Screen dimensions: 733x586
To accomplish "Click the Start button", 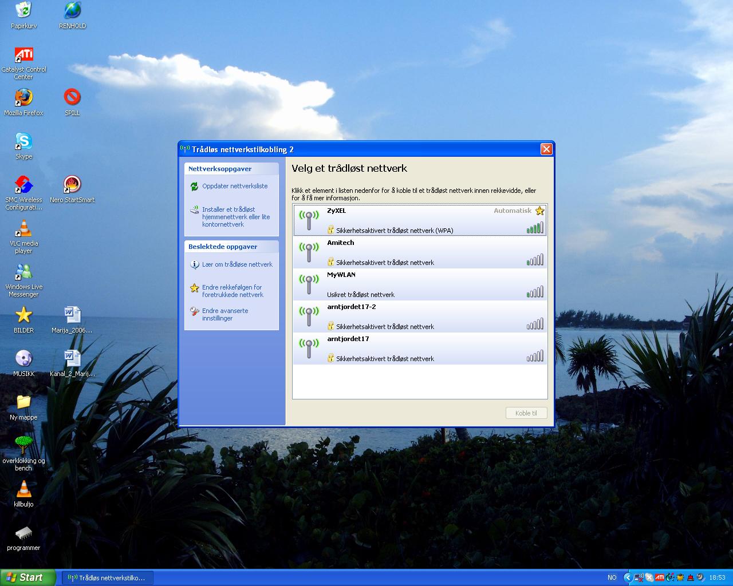I will coord(28,577).
